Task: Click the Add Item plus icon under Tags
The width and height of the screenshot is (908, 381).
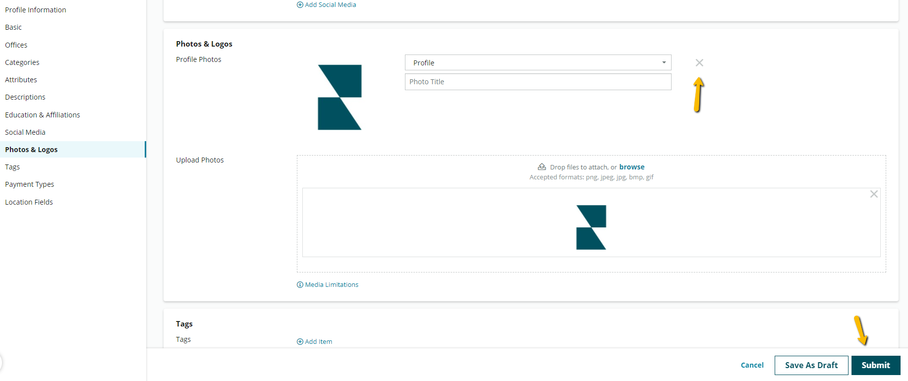Action: pyautogui.click(x=300, y=342)
